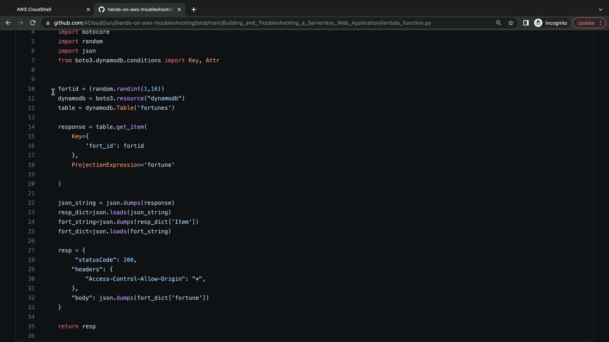The height and width of the screenshot is (342, 609).
Task: Open site info lock icon
Action: [48, 23]
